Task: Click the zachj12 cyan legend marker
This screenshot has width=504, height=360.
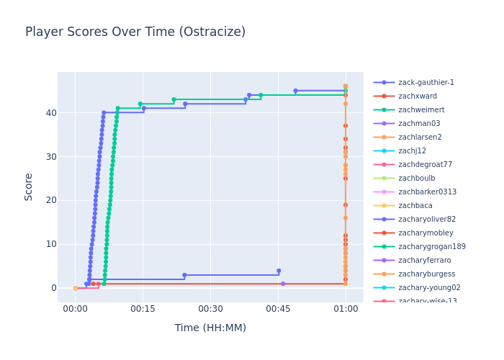Action: [384, 151]
